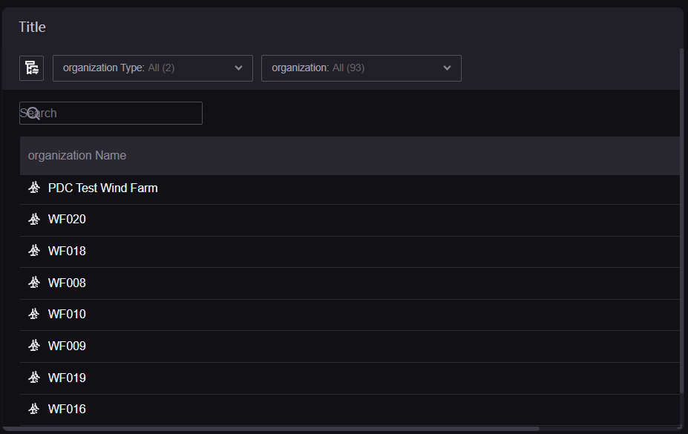Open the organization Type dropdown

click(153, 68)
